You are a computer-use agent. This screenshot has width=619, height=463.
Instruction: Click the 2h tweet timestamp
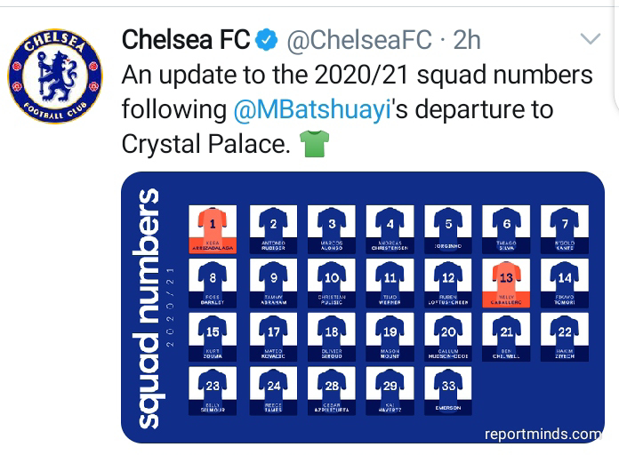(467, 40)
